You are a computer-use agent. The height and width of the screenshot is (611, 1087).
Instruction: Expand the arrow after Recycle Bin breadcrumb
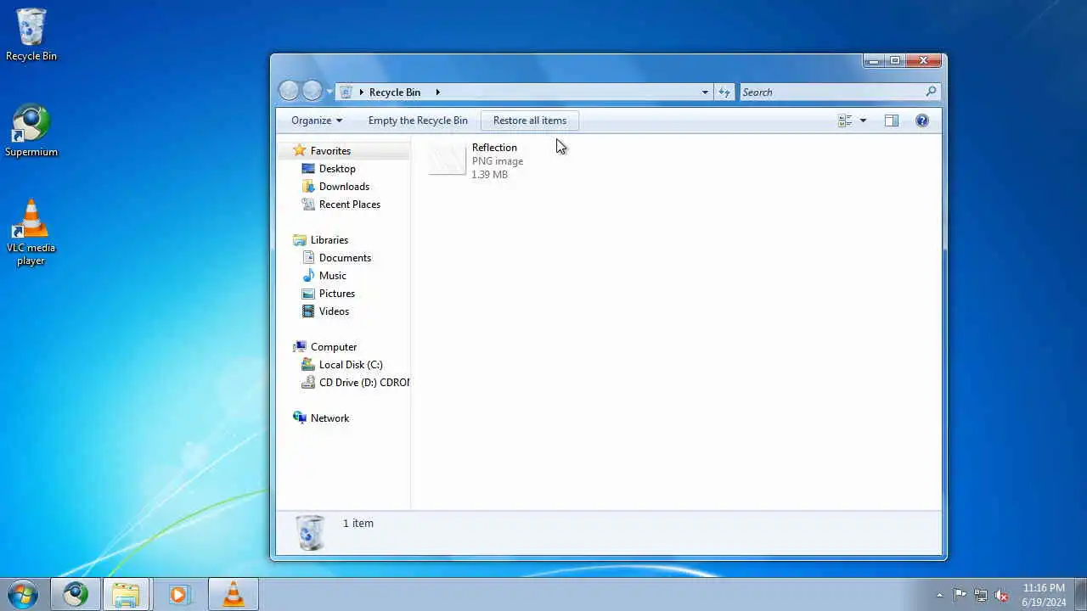pos(438,92)
